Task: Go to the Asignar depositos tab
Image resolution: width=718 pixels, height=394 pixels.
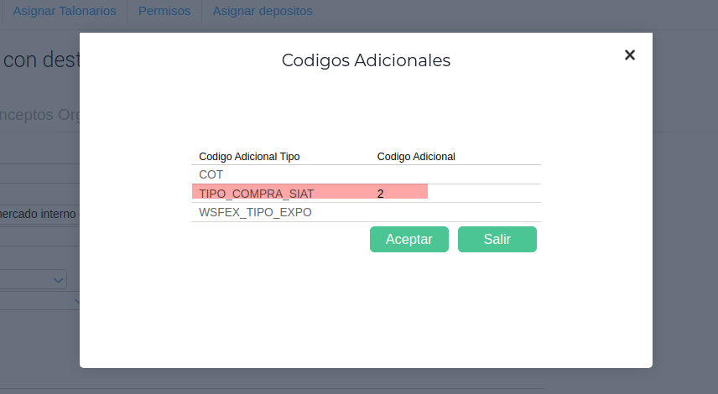Action: tap(263, 12)
